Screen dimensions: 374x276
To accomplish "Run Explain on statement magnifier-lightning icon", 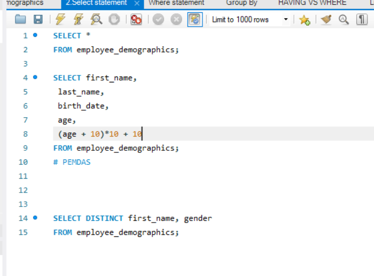I will 96,19.
